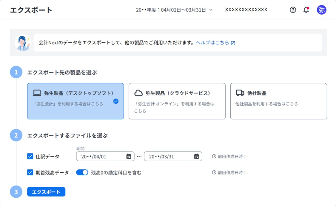Image resolution: width=336 pixels, height=206 pixels.
Task: Choose 他社製品 as export destination
Action: (x=278, y=101)
